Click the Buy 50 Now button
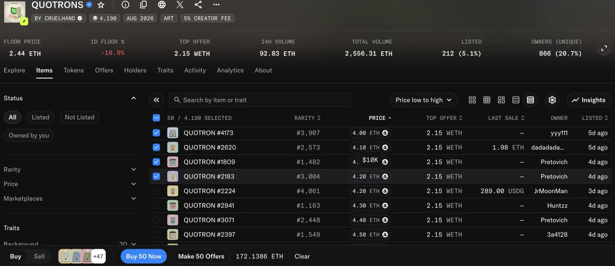615x266 pixels. pyautogui.click(x=143, y=256)
